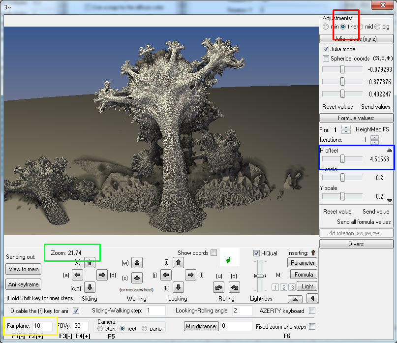Toggle Disable the (f) key for ani
397x343 pixels.
pos(76,311)
